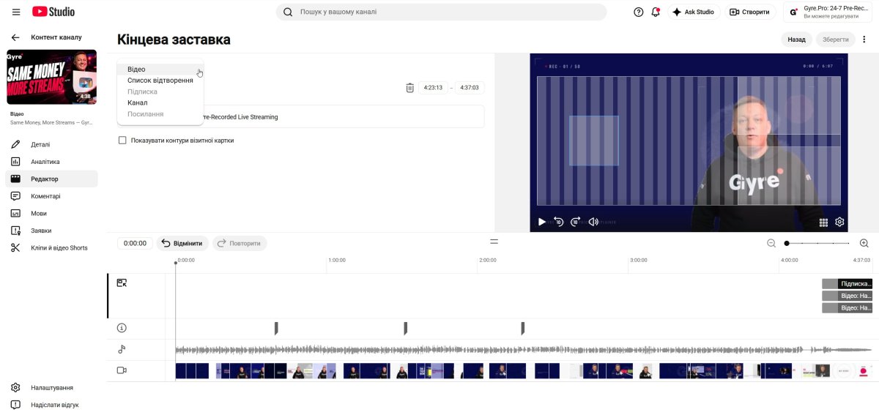
Task: Select Редактор in the sidebar
Action: pyautogui.click(x=51, y=179)
